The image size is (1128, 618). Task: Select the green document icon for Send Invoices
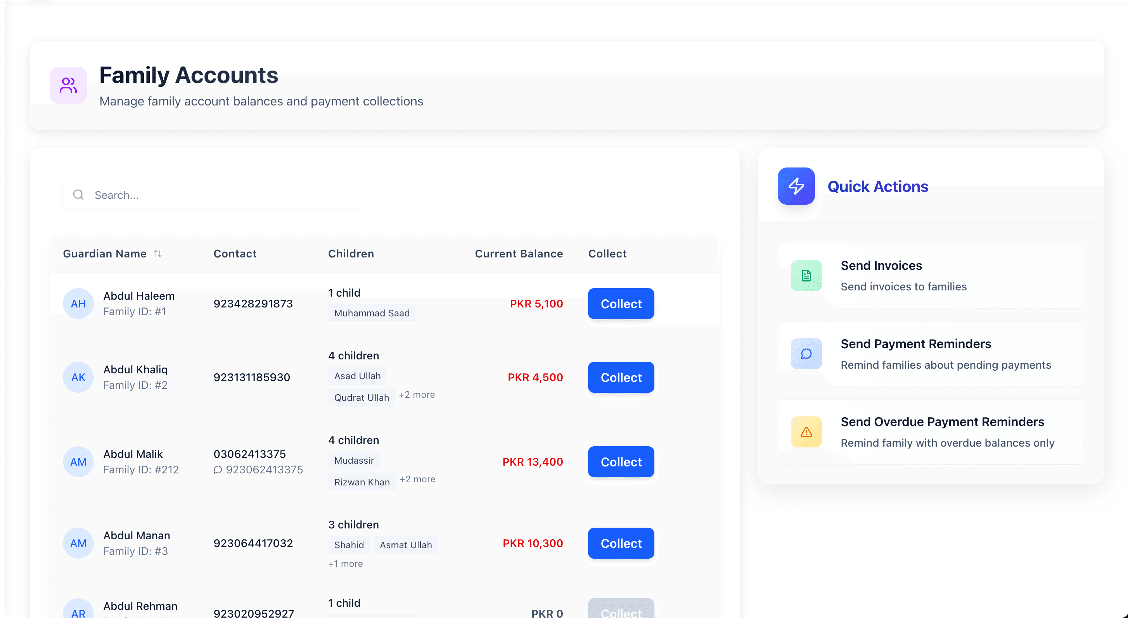coord(806,275)
